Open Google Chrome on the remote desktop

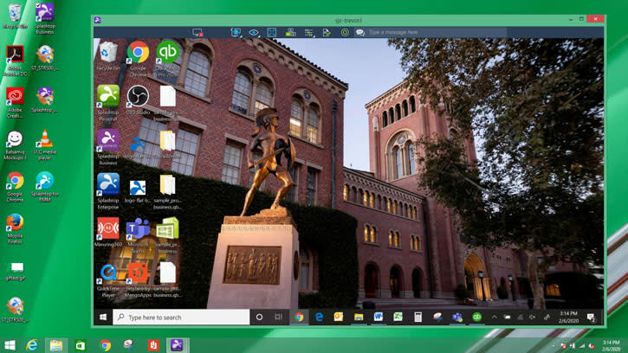(x=138, y=54)
